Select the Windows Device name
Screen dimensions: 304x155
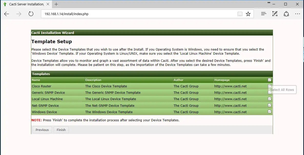pyautogui.click(x=44, y=112)
